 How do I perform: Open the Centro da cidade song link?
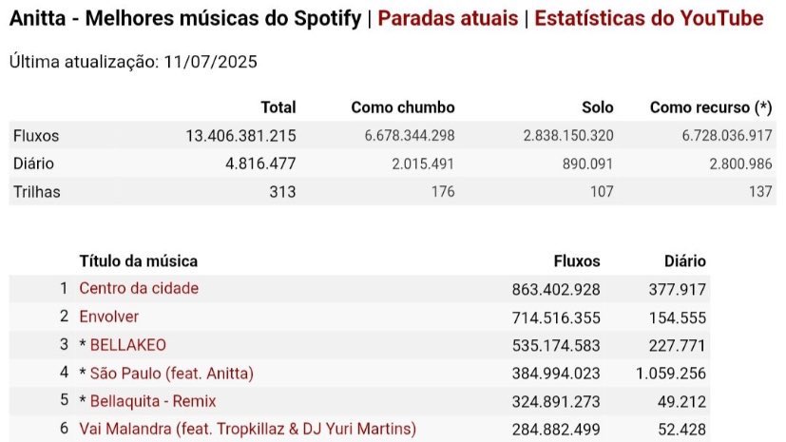point(139,288)
